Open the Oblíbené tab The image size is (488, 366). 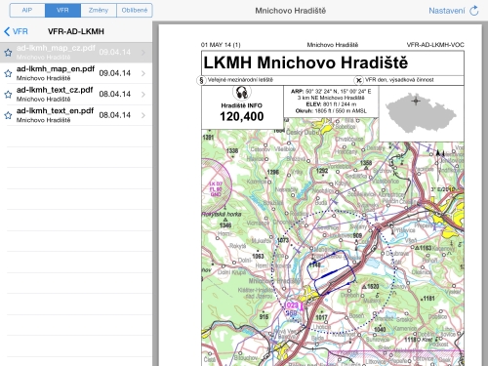pos(135,11)
